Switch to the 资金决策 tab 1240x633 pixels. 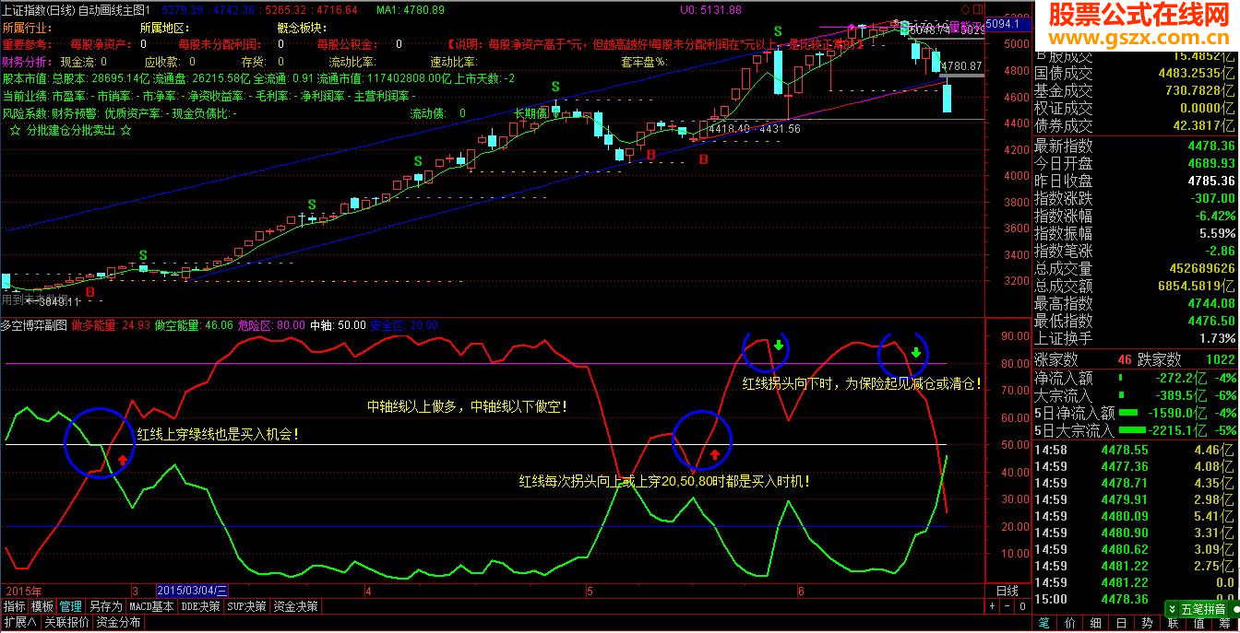click(x=296, y=606)
